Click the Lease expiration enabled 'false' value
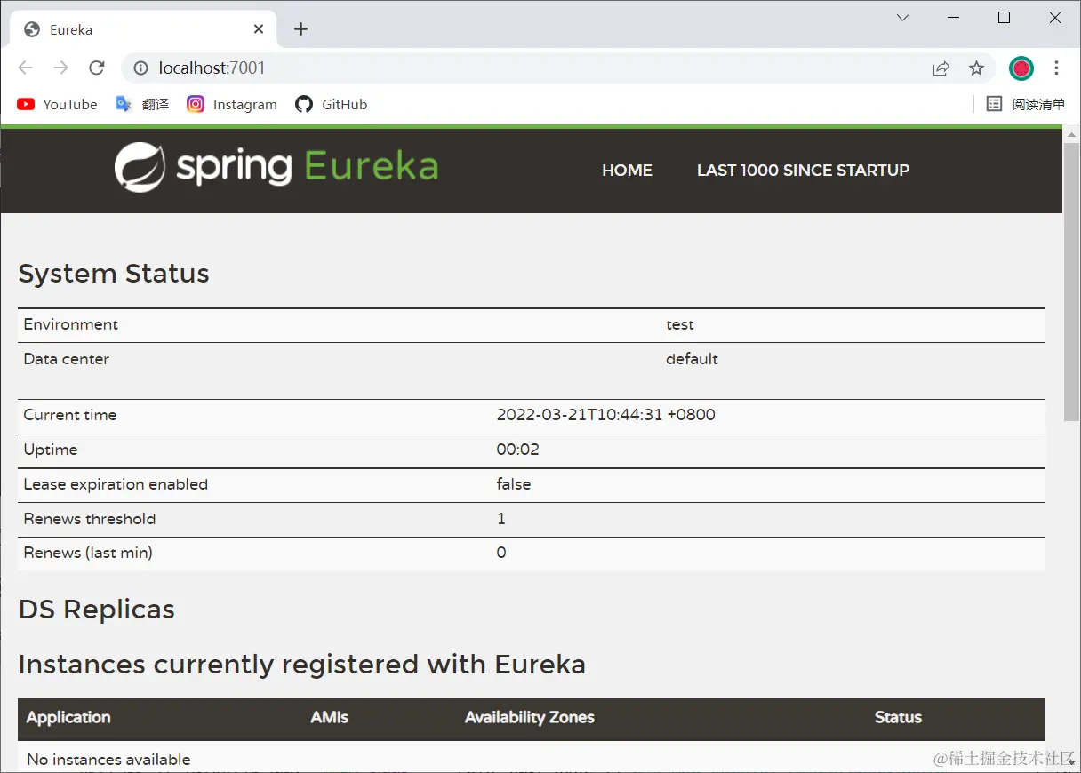Image resolution: width=1081 pixels, height=773 pixels. point(514,484)
